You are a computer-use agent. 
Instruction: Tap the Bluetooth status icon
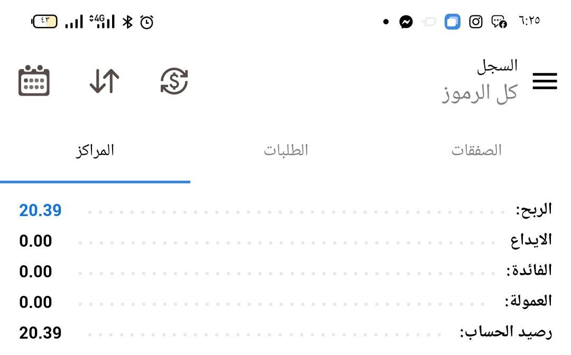pos(127,22)
